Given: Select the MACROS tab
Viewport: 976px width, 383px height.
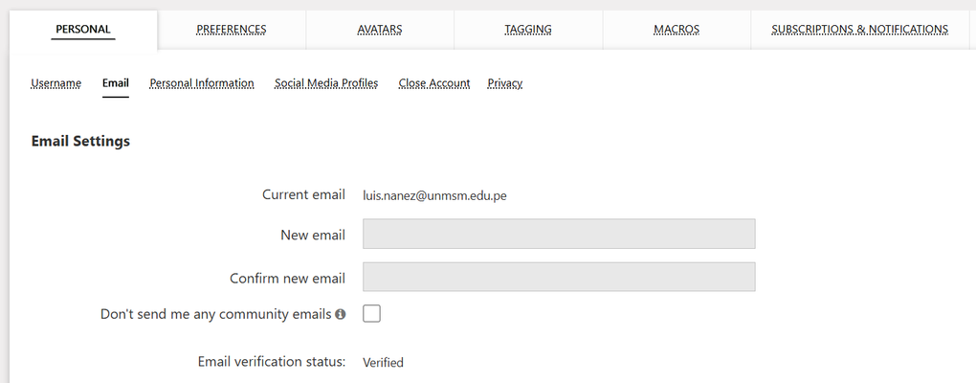Looking at the screenshot, I should [x=677, y=30].
